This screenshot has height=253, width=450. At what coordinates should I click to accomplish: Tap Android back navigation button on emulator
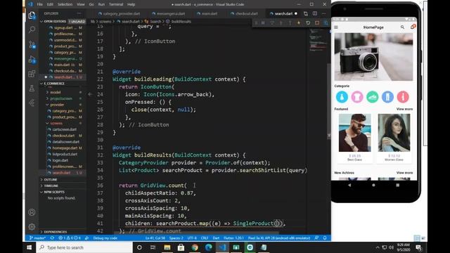coord(349,186)
